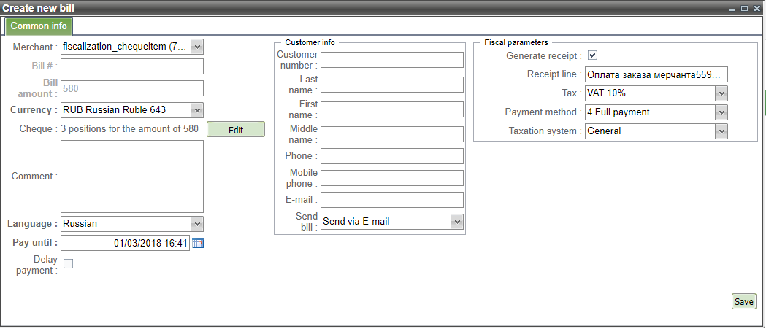
Task: Click the Edit cheque button
Action: click(x=235, y=129)
